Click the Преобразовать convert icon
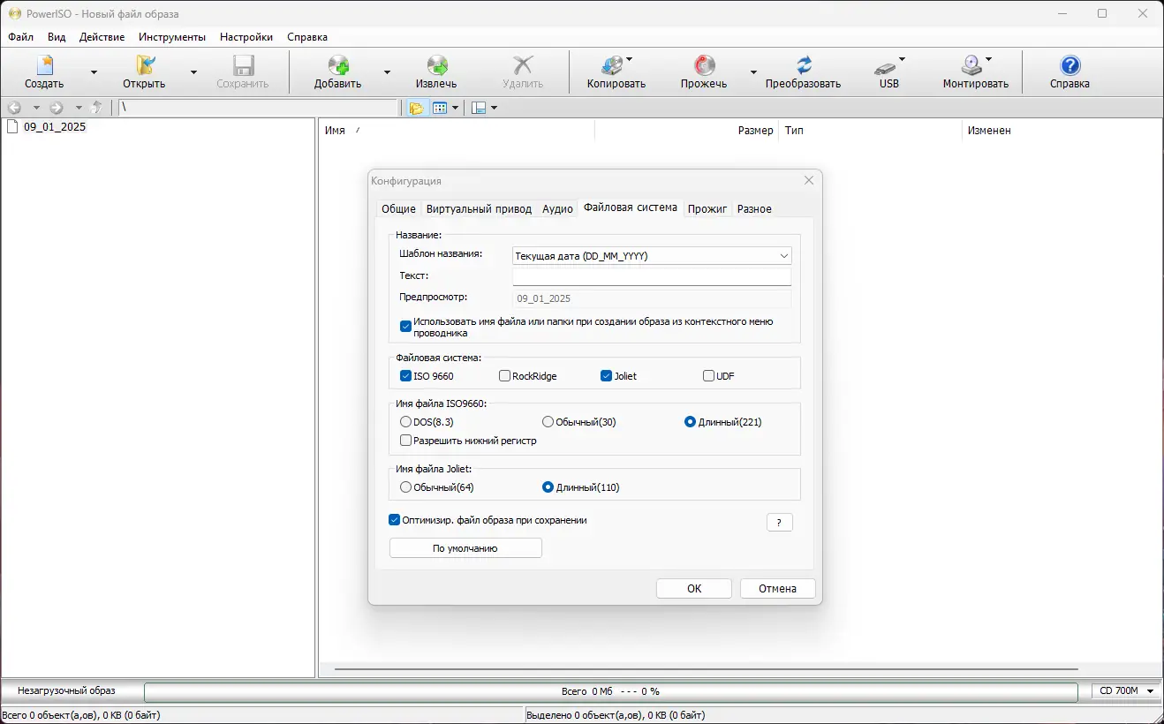 click(803, 65)
